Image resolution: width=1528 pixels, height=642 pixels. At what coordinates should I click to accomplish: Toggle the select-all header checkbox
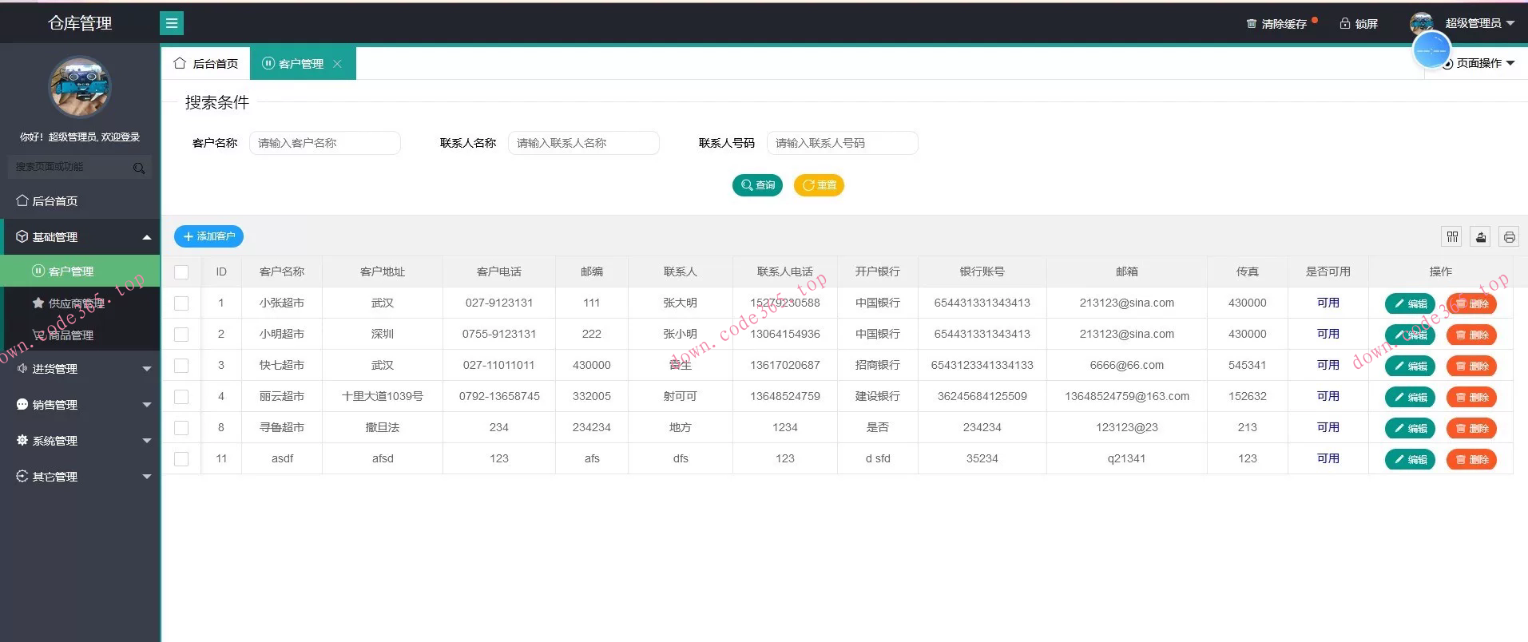point(181,272)
